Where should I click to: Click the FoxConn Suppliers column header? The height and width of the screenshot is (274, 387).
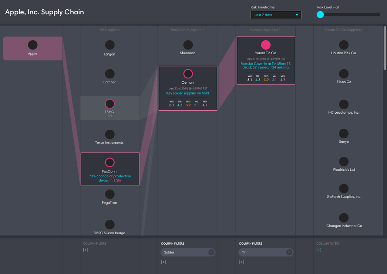pyautogui.click(x=187, y=30)
